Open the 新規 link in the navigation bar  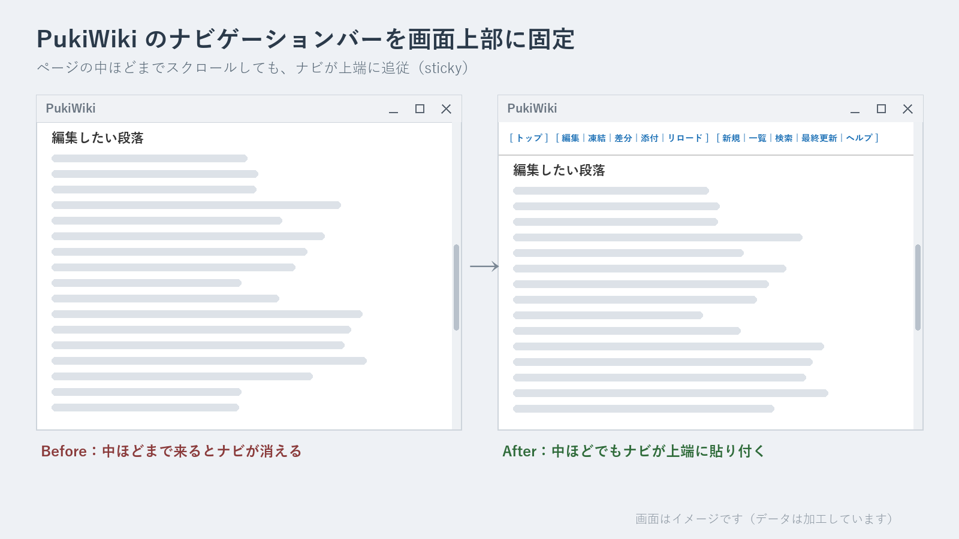coord(731,138)
